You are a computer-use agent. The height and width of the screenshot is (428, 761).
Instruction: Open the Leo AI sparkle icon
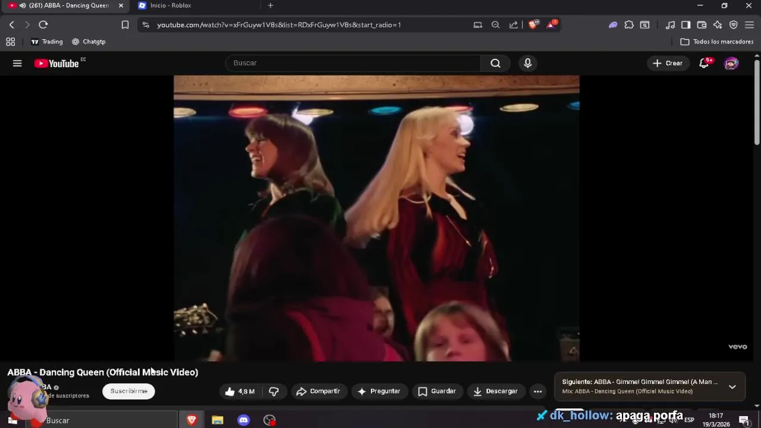718,25
